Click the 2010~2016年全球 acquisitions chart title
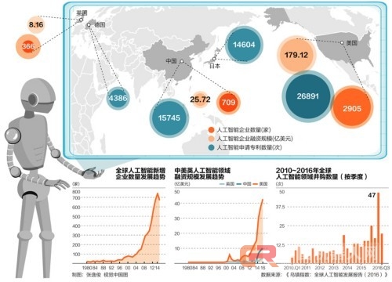 (x=303, y=171)
